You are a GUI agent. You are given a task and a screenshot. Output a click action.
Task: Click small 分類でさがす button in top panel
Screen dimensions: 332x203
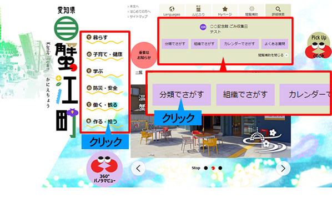175,44
